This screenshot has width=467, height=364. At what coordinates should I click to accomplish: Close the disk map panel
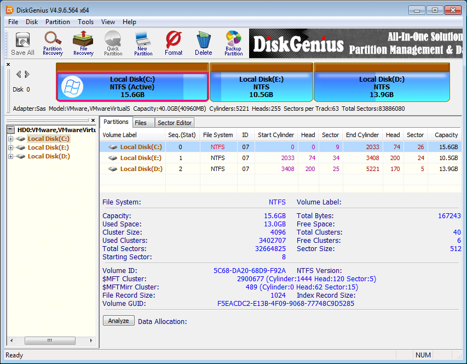8,64
